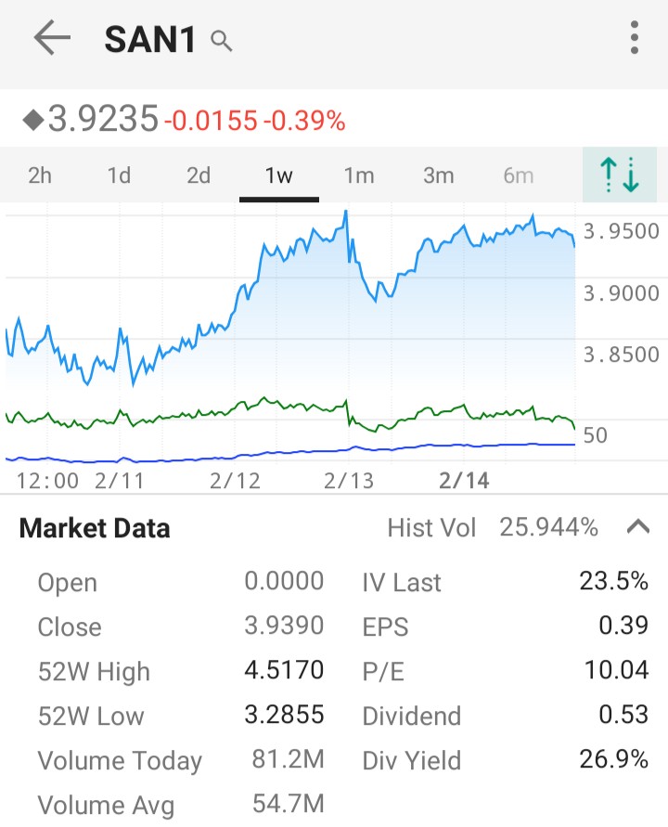The height and width of the screenshot is (827, 668).
Task: Tap the back arrow icon
Action: 52,39
